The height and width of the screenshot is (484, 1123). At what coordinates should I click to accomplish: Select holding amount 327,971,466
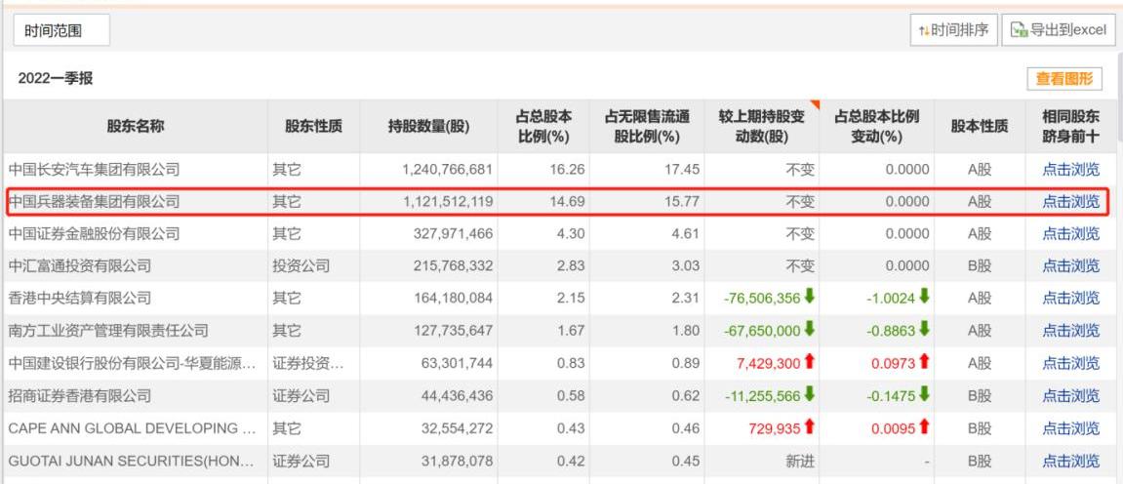[454, 234]
